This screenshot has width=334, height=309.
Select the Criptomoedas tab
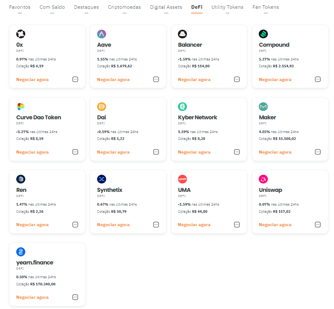[x=125, y=7]
